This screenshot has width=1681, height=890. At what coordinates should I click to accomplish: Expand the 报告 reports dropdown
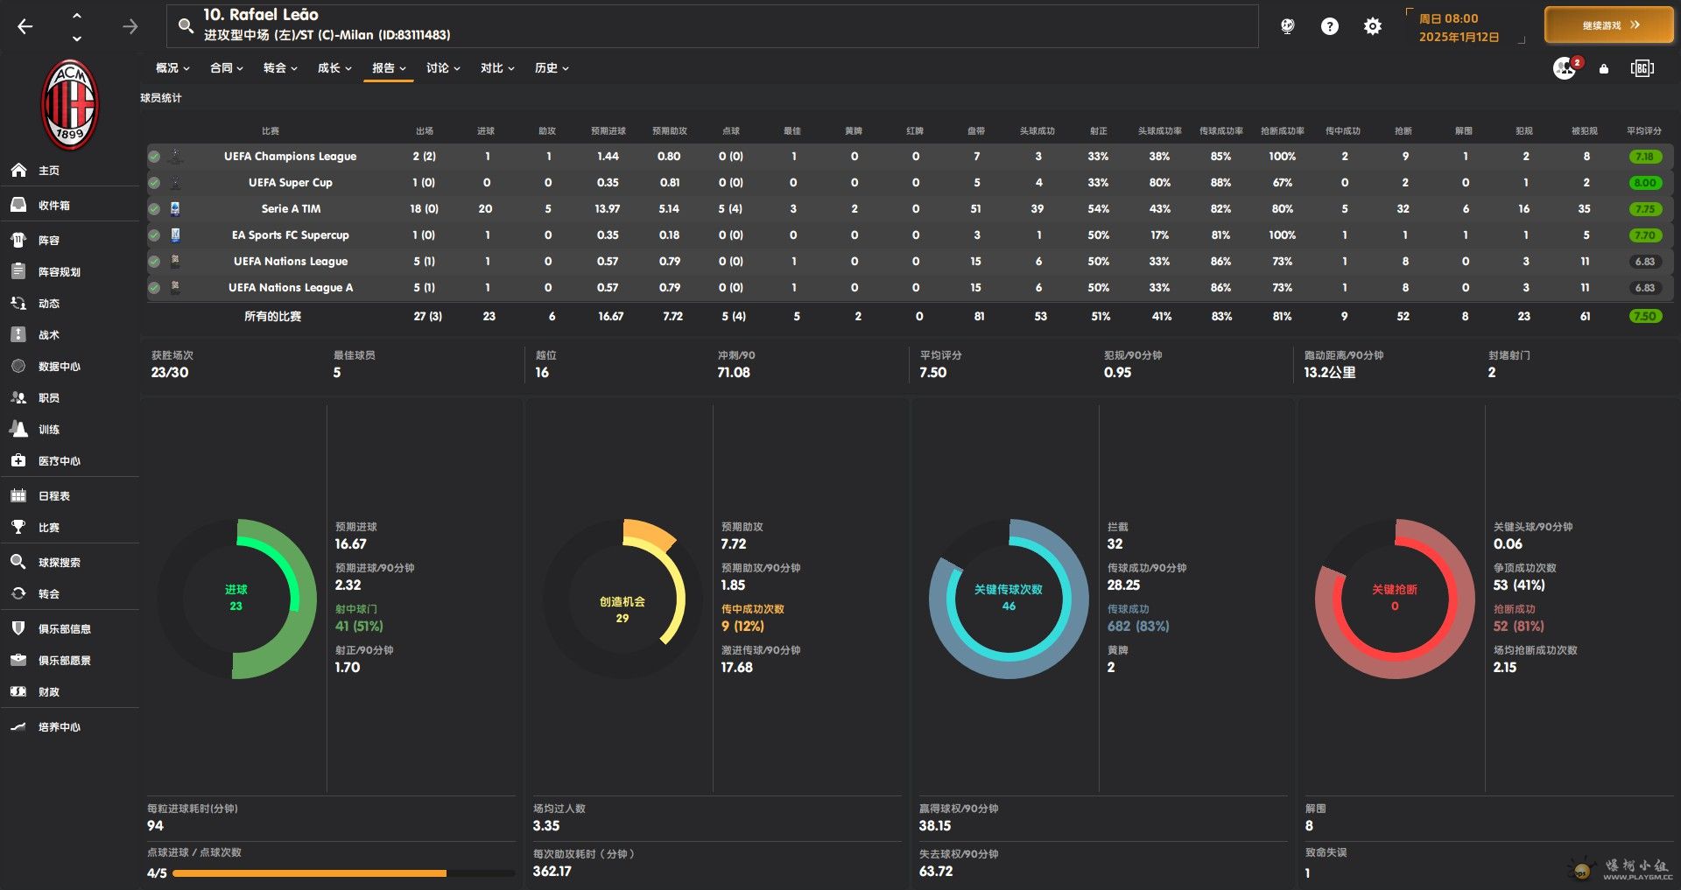pyautogui.click(x=389, y=68)
